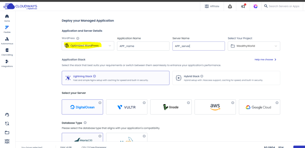This screenshot has height=148, width=305.
Task: Select the Lightning Stack option
Action: tap(115, 78)
